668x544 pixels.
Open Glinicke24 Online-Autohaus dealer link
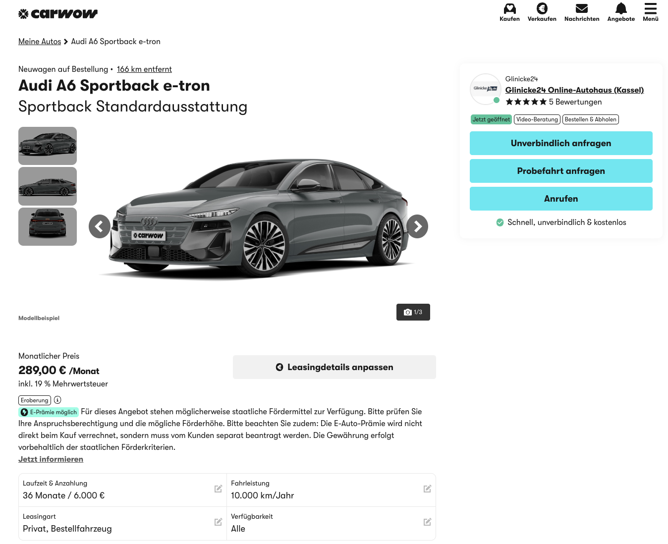(x=574, y=90)
